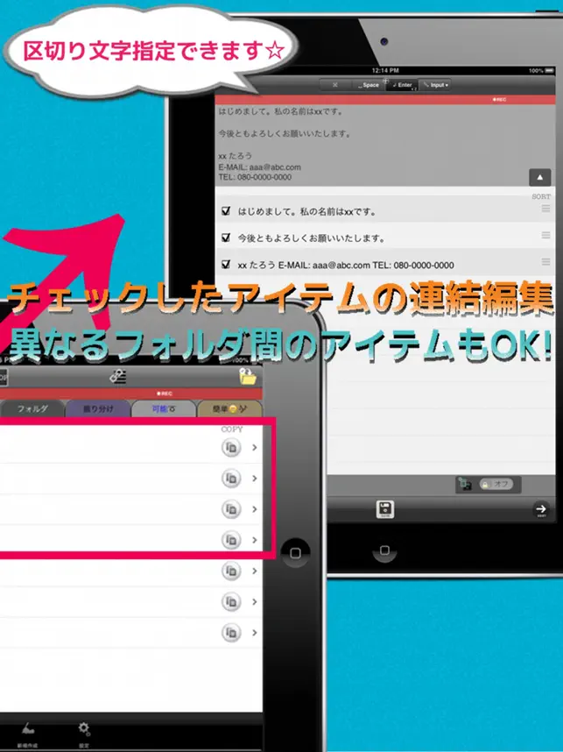Tap reorder handle on xx たろう E-MAIL row
The image size is (563, 752).
click(x=545, y=262)
